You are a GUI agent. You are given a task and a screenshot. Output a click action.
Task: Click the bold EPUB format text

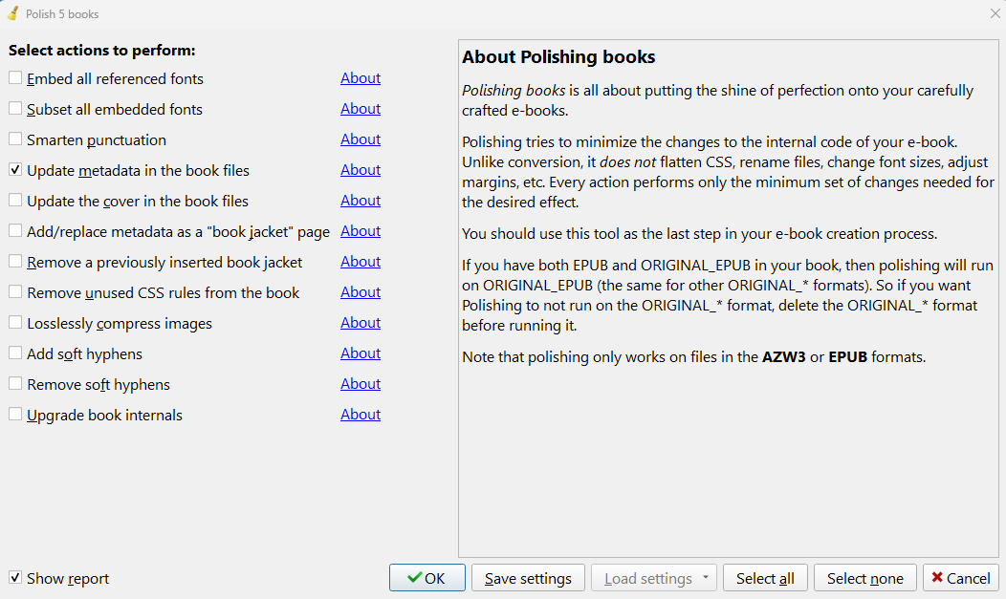pos(847,357)
